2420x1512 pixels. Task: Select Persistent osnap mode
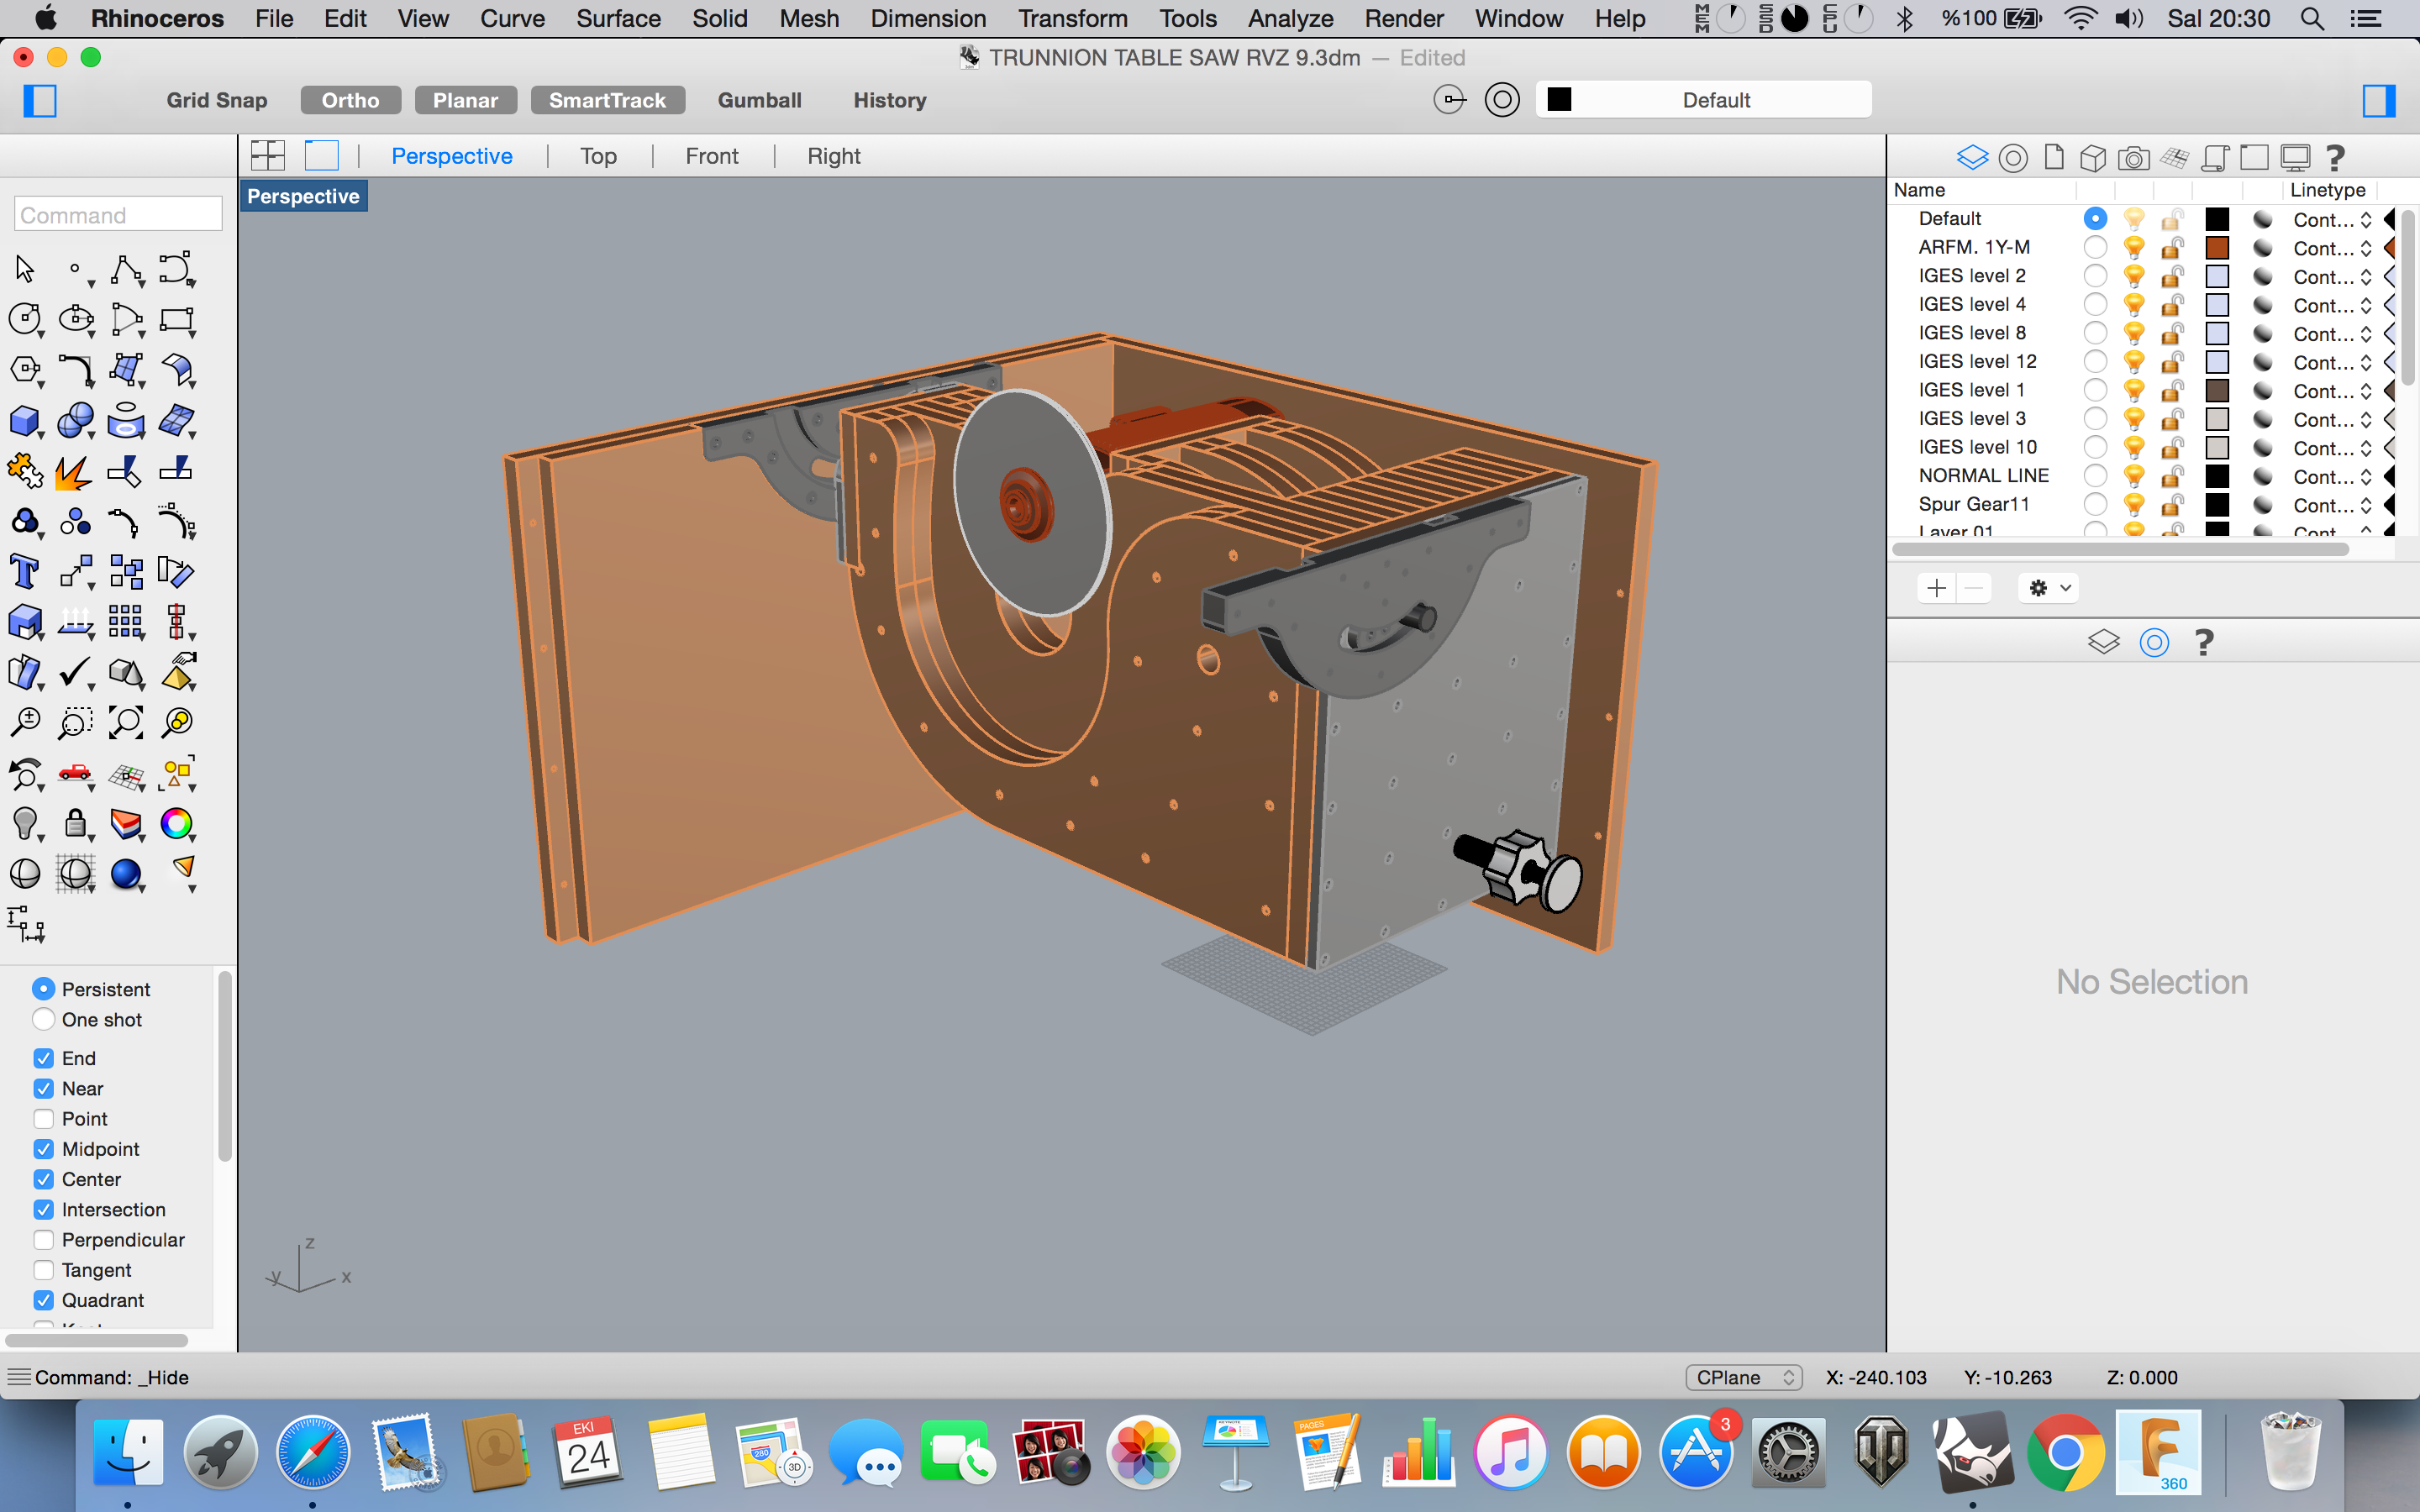click(43, 989)
